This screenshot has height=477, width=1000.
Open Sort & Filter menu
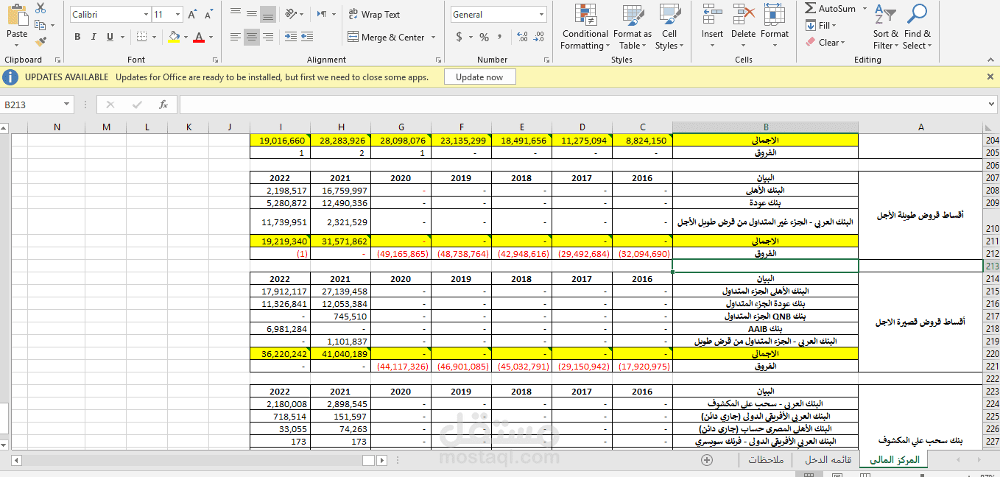(x=885, y=27)
